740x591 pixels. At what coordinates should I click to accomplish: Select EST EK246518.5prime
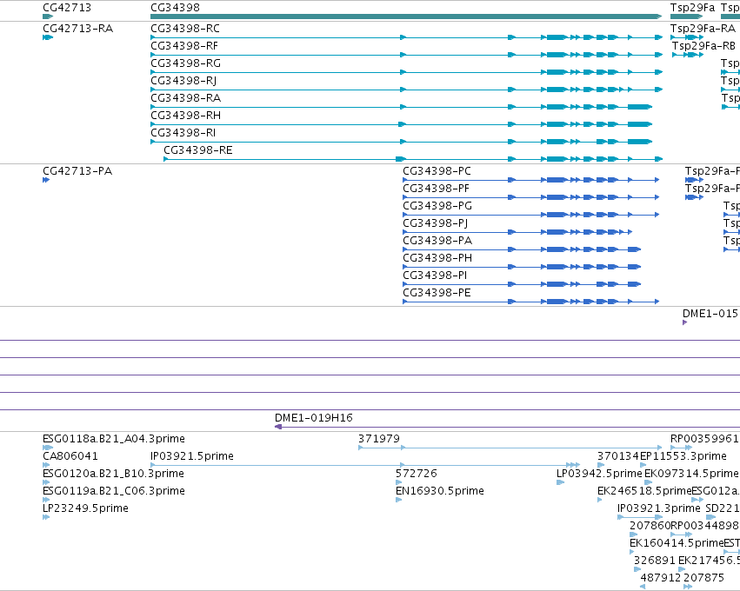(x=644, y=491)
